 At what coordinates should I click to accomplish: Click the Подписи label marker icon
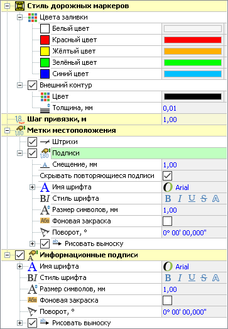[45, 153]
